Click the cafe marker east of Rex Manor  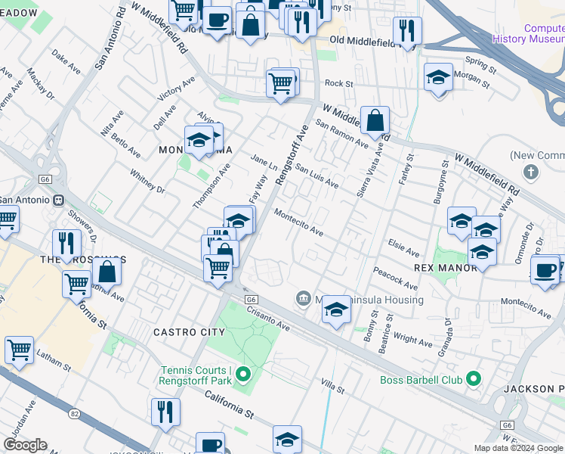[x=544, y=270]
